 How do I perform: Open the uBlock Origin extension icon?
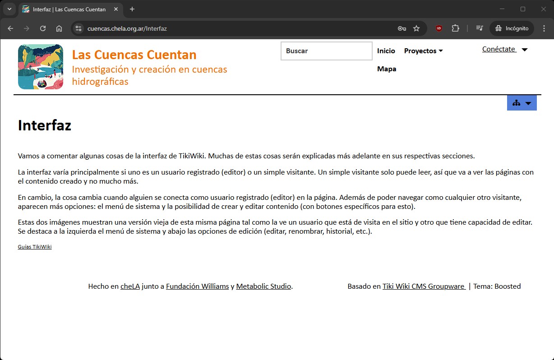tap(439, 28)
